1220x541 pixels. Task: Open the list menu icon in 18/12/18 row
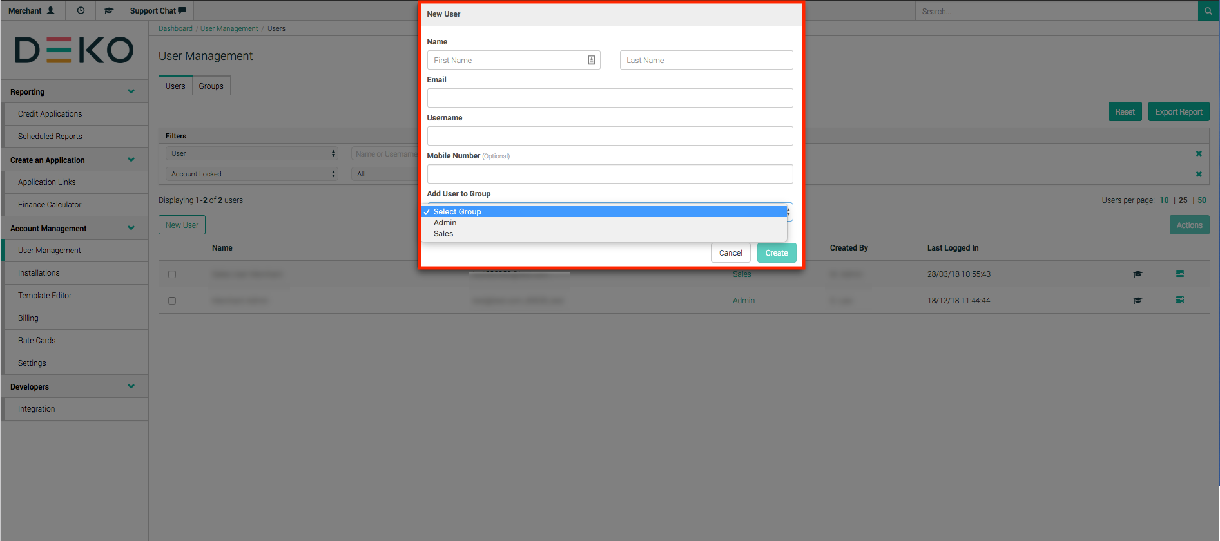1180,300
